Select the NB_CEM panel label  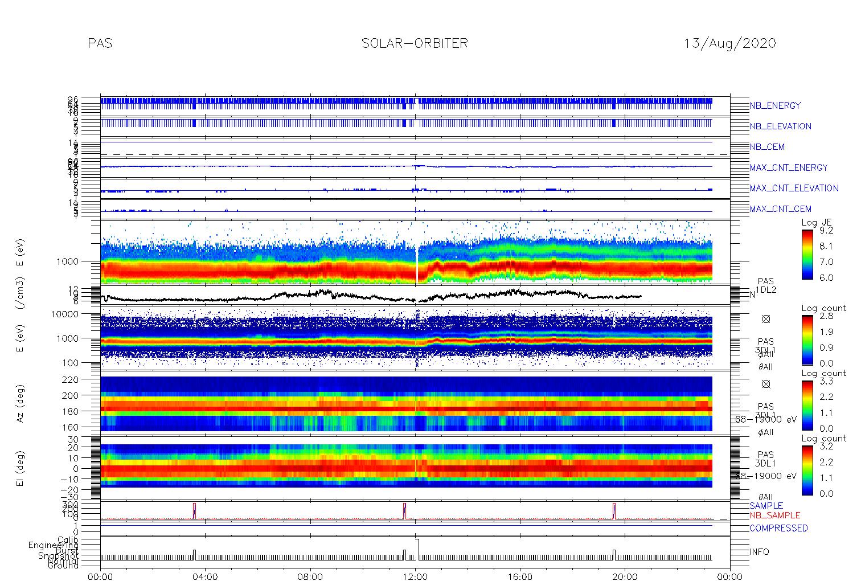click(767, 147)
